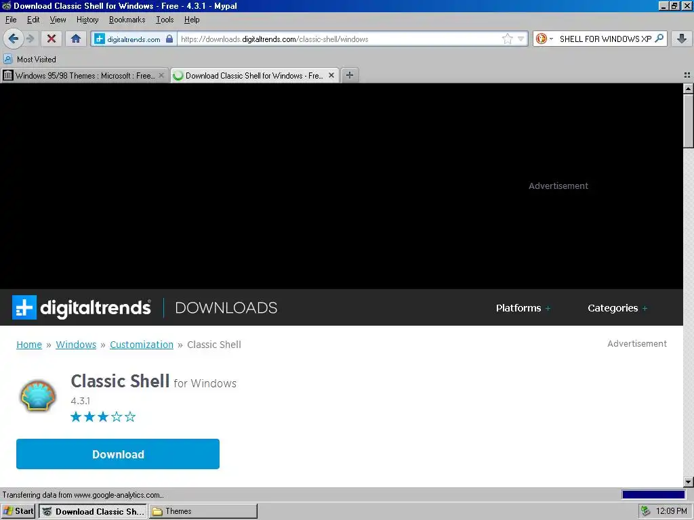This screenshot has height=520, width=694.
Task: Click the star rating row
Action: click(x=103, y=416)
